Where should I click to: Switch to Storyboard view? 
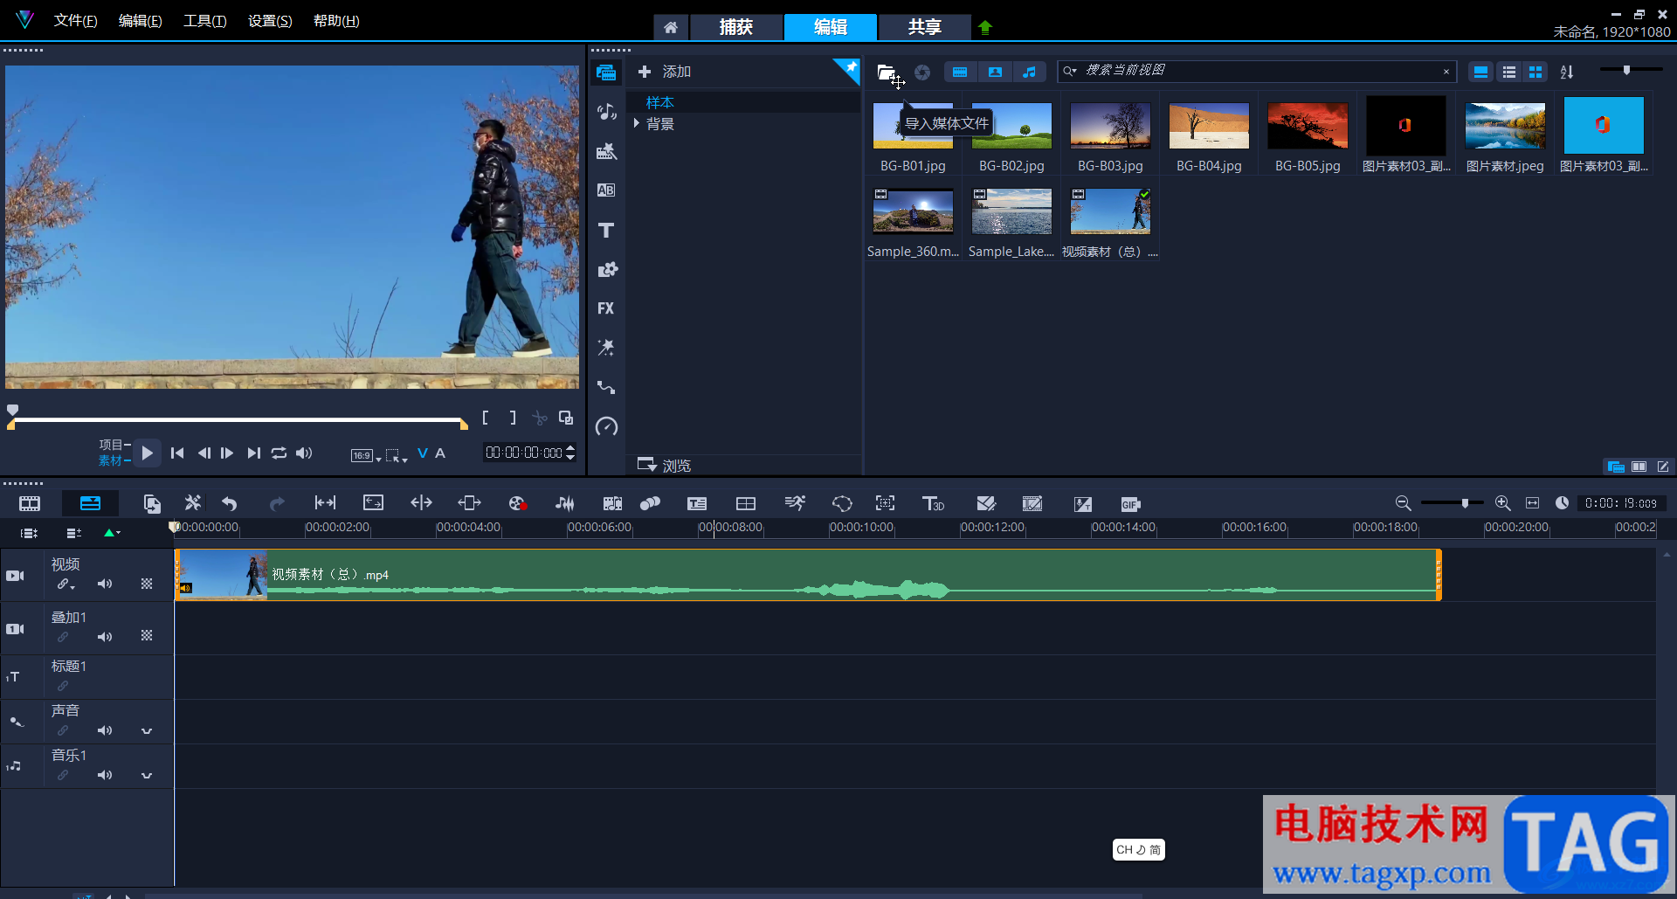coord(30,504)
